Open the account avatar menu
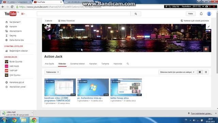 (209, 14)
